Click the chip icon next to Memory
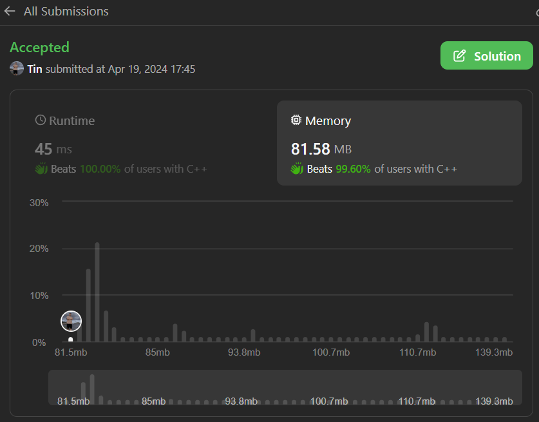Image resolution: width=539 pixels, height=422 pixels. (x=296, y=120)
